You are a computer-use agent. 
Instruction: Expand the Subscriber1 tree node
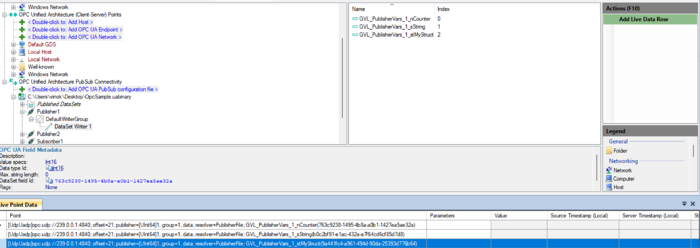(22, 141)
